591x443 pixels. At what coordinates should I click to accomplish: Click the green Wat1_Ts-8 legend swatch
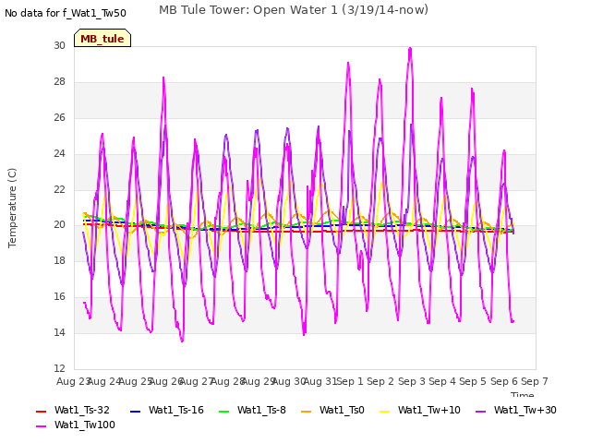pyautogui.click(x=223, y=411)
